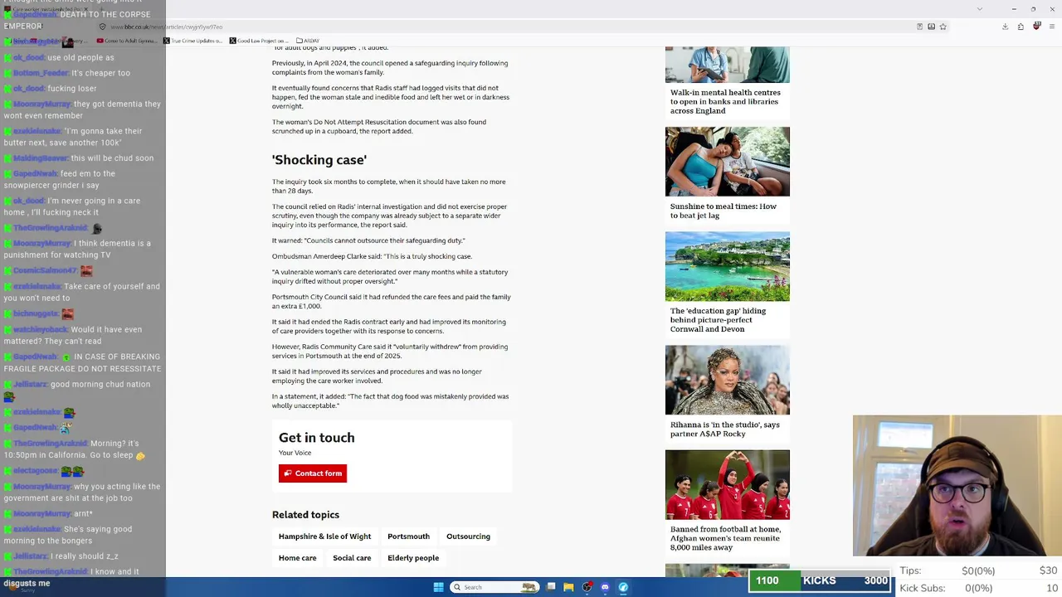Click the uBlock Origin shield extension icon

[1036, 27]
